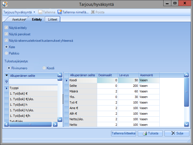Screen dimensions: 193x145
Task: Click the Tallenna nimellä save-as icon
Action: point(59,12)
